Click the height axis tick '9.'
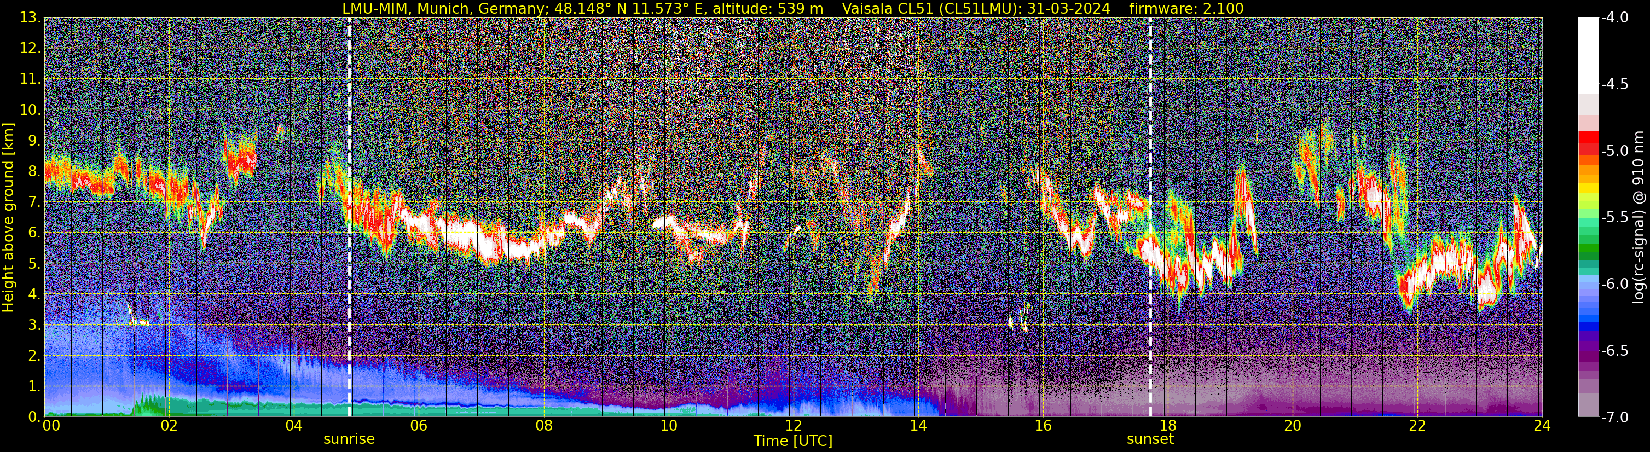1650x452 pixels. (34, 140)
